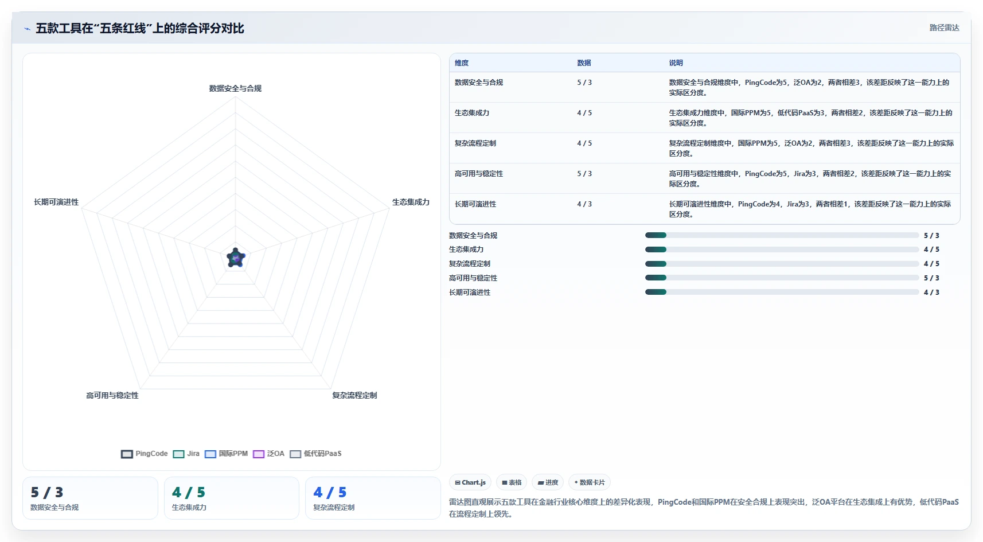Click the 进度 tag
This screenshot has height=542, width=983.
coord(548,482)
